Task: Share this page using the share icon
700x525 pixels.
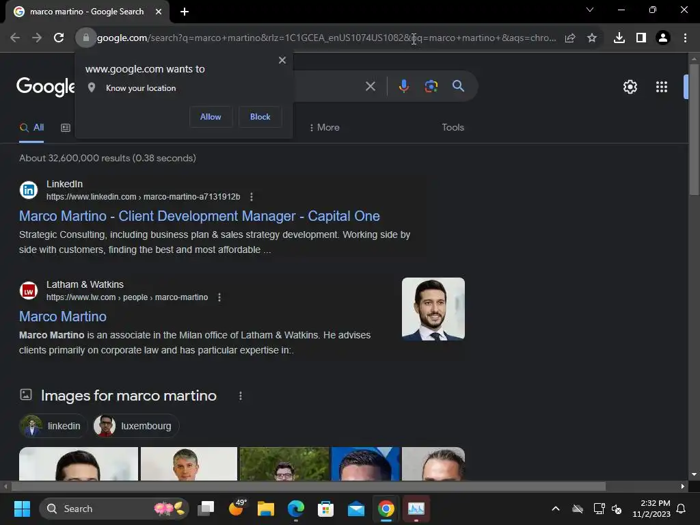Action: pos(570,38)
